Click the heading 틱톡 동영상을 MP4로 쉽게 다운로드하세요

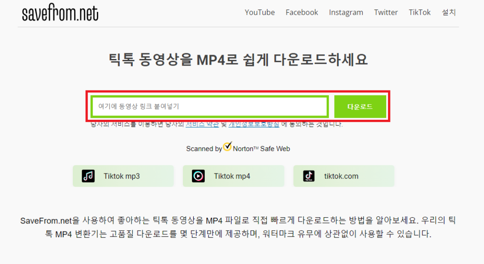click(x=238, y=59)
